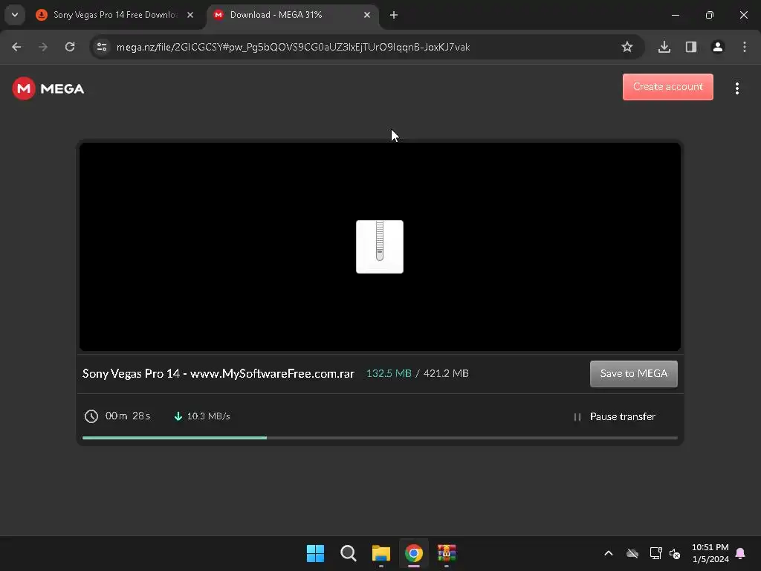Close the Sony Vegas Pro 14 tab
Image resolution: width=761 pixels, height=571 pixels.
point(190,15)
